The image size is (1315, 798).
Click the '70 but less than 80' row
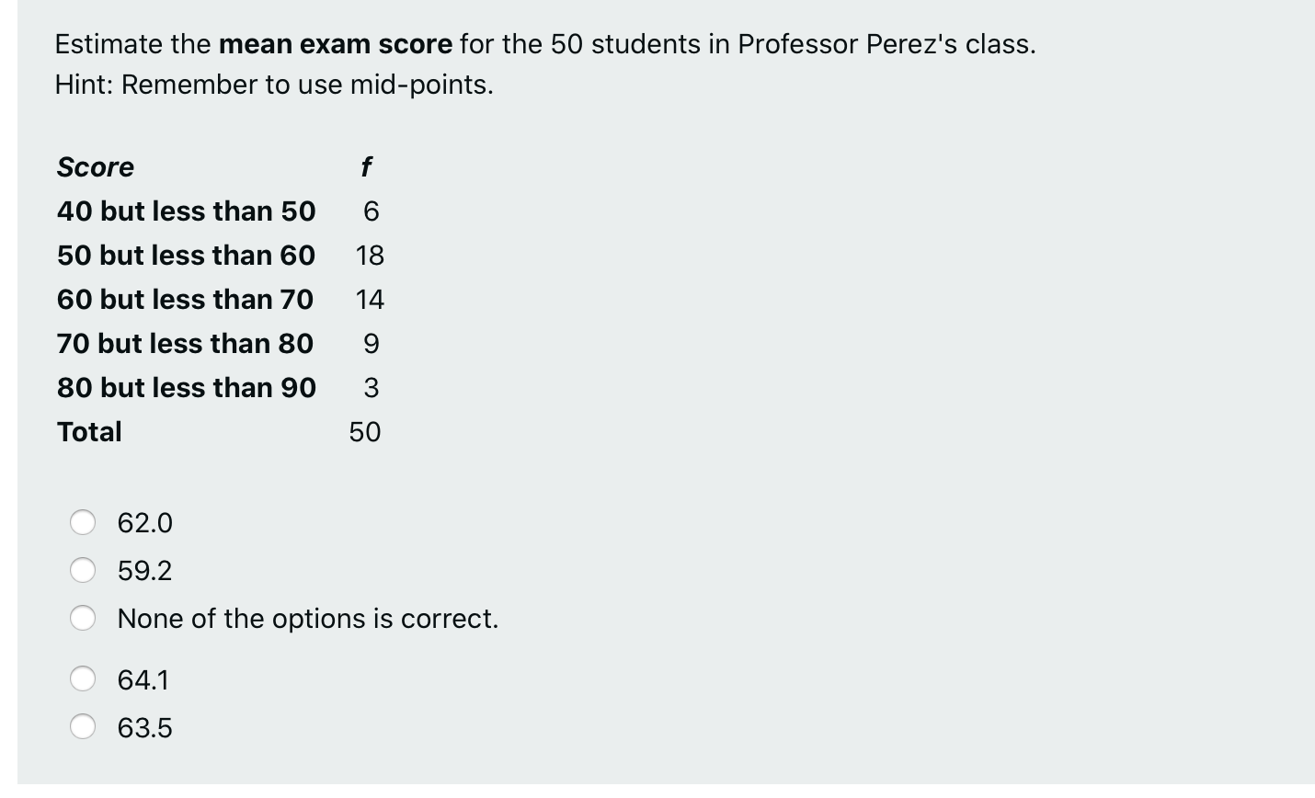[186, 344]
